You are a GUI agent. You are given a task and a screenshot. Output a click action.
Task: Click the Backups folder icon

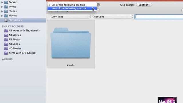pos(6,2)
